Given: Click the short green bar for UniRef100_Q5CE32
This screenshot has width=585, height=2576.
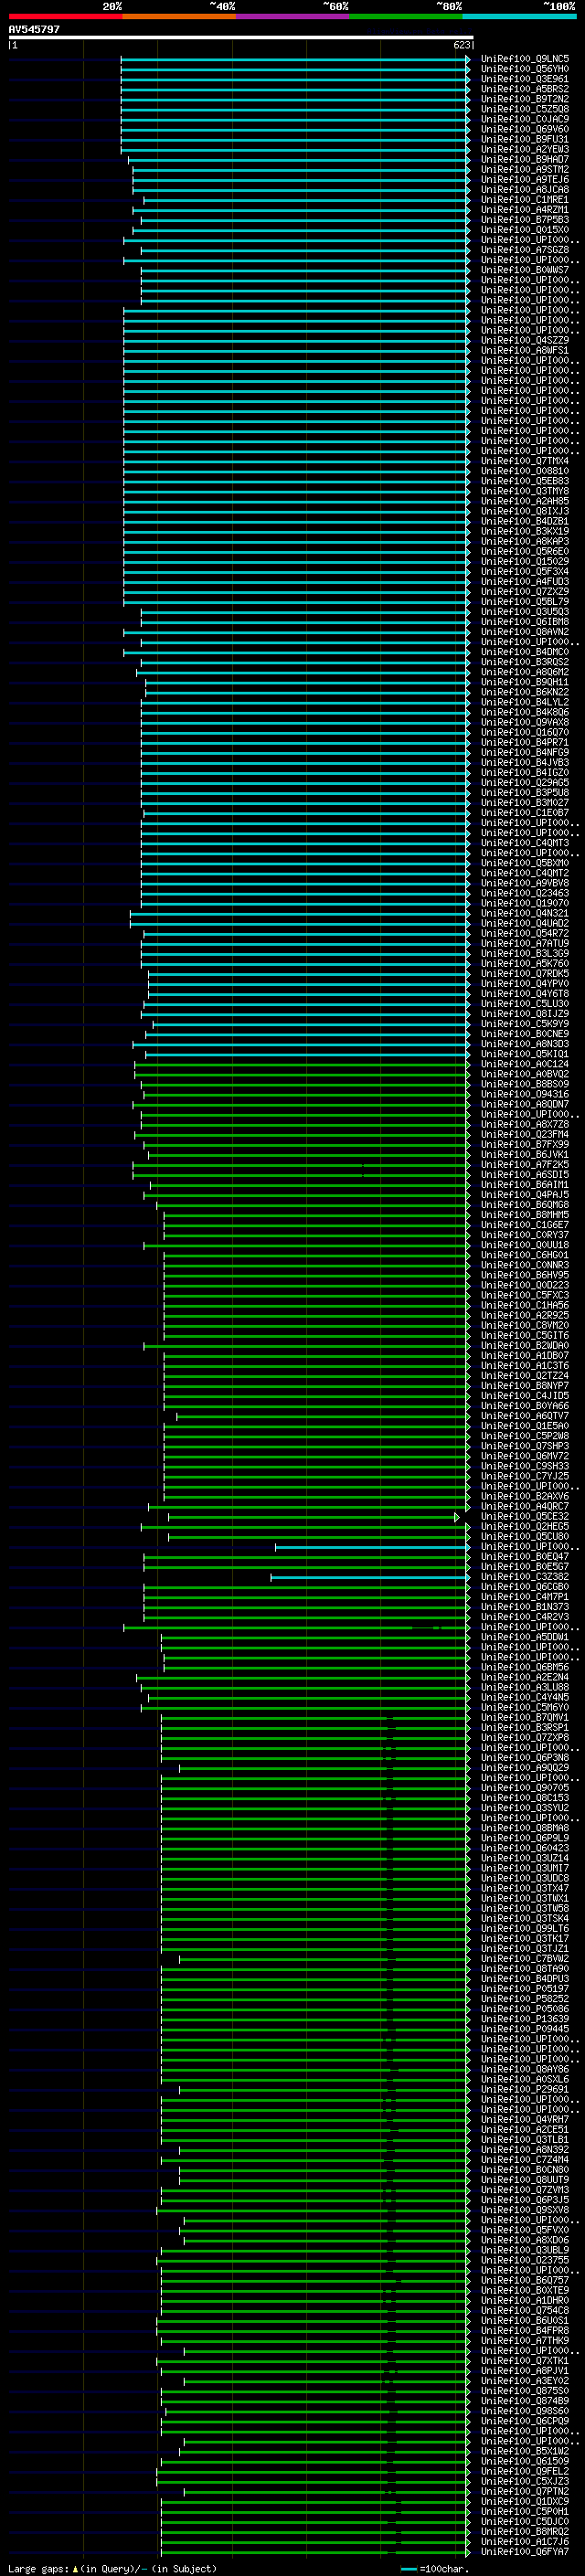Looking at the screenshot, I should (x=314, y=1516).
